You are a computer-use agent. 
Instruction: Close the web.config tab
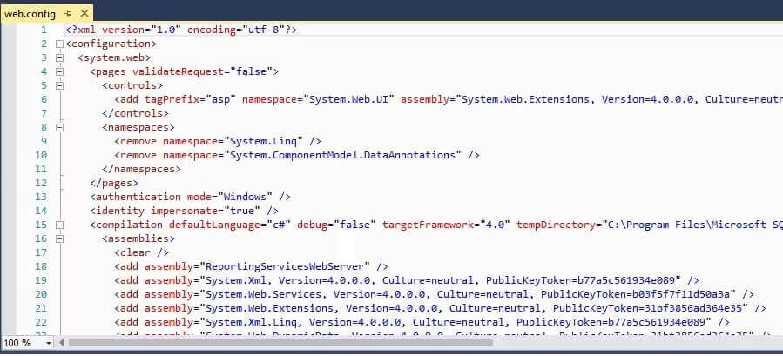pyautogui.click(x=84, y=13)
